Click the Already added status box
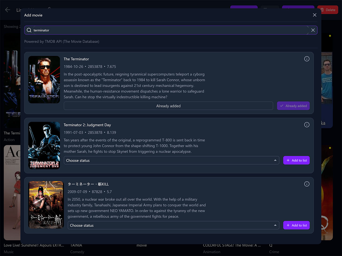 (x=168, y=106)
